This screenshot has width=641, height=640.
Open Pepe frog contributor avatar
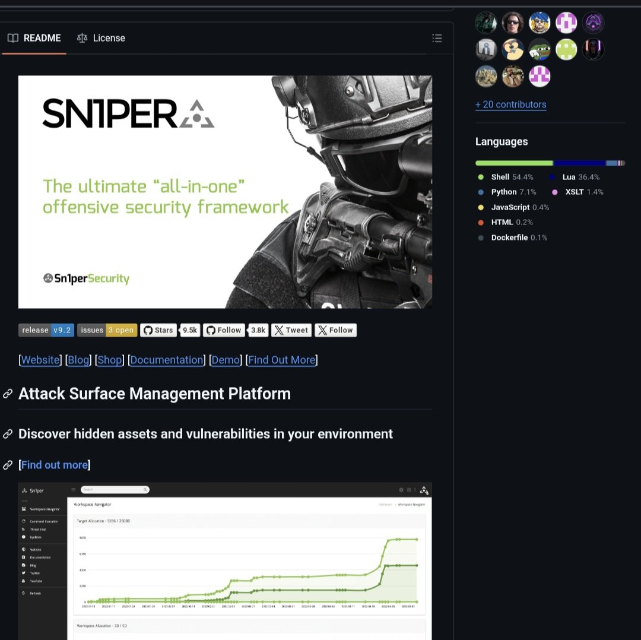click(540, 49)
